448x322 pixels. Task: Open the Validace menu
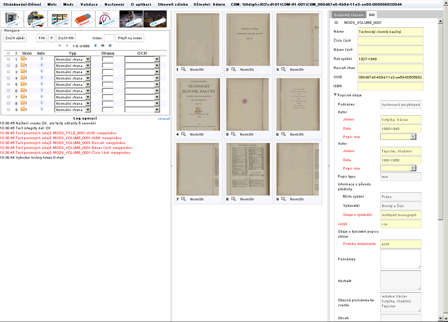tap(89, 5)
